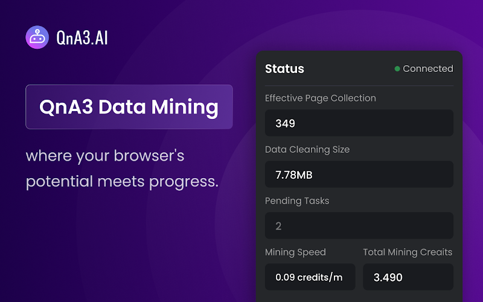Select the Total Mining Credits field showing 3.490
Screen dimensions: 483x302
click(x=408, y=277)
